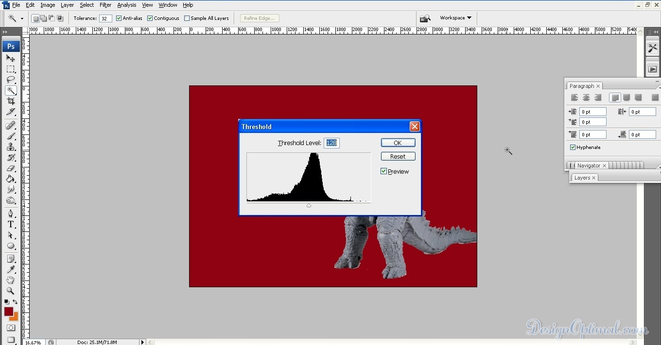Click the threshold slider triangle under histogram
The height and width of the screenshot is (345, 661).
coord(309,205)
